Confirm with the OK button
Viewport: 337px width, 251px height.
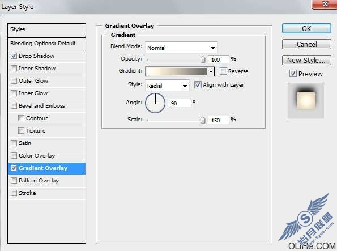coord(306,28)
